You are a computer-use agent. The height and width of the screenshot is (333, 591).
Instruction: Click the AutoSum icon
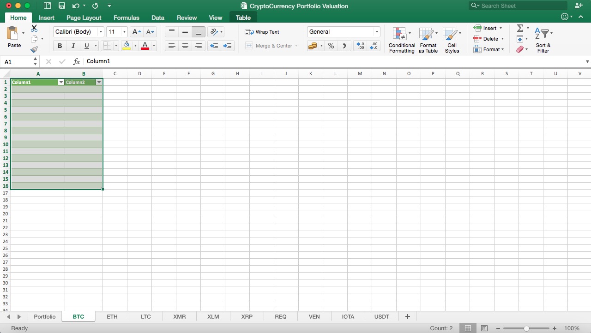click(x=520, y=28)
